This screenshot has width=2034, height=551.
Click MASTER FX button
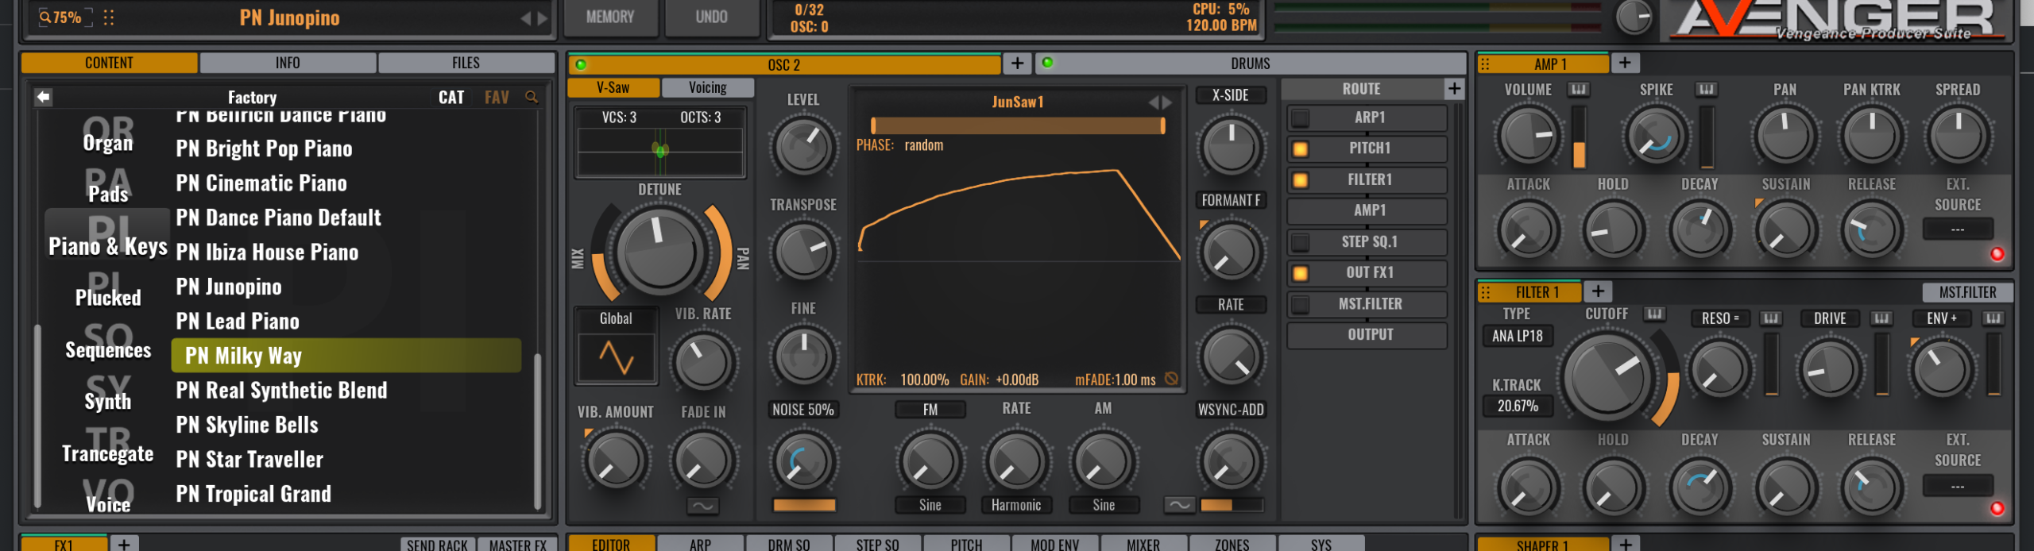tap(517, 545)
